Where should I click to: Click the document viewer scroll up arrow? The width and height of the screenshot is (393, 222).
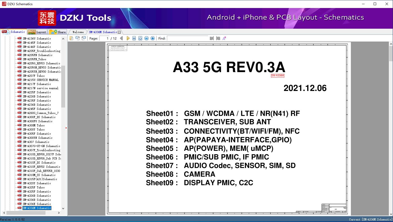click(x=391, y=44)
